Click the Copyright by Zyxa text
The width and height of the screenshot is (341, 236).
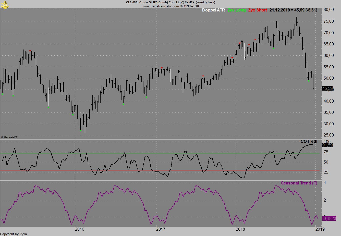[x=14, y=234]
